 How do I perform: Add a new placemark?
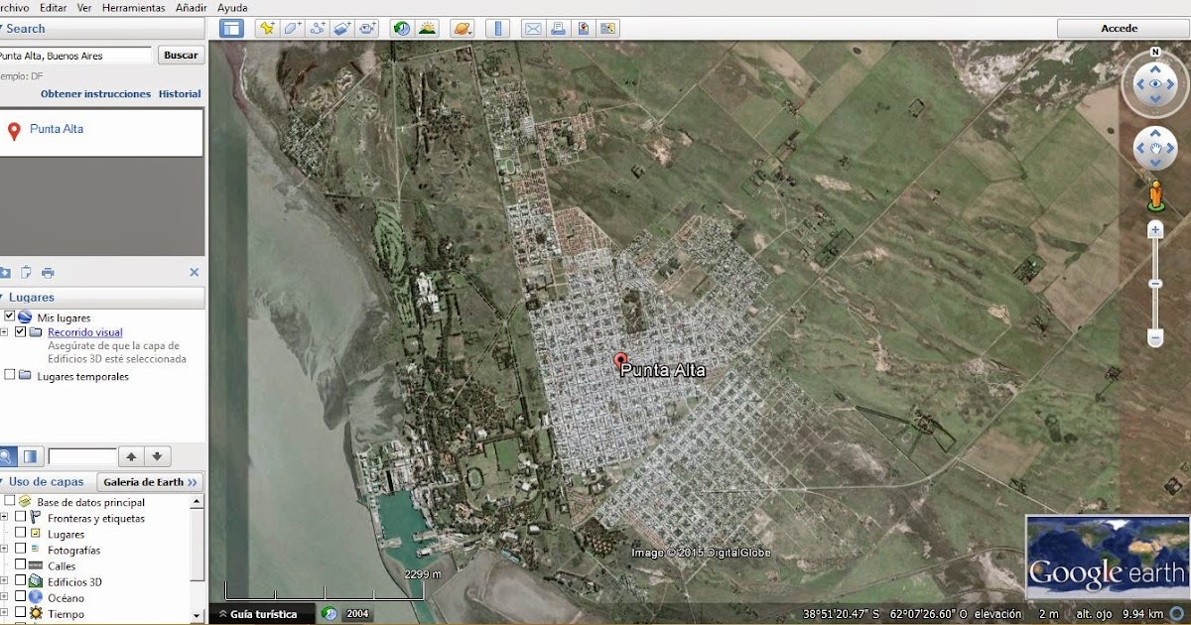(x=264, y=29)
